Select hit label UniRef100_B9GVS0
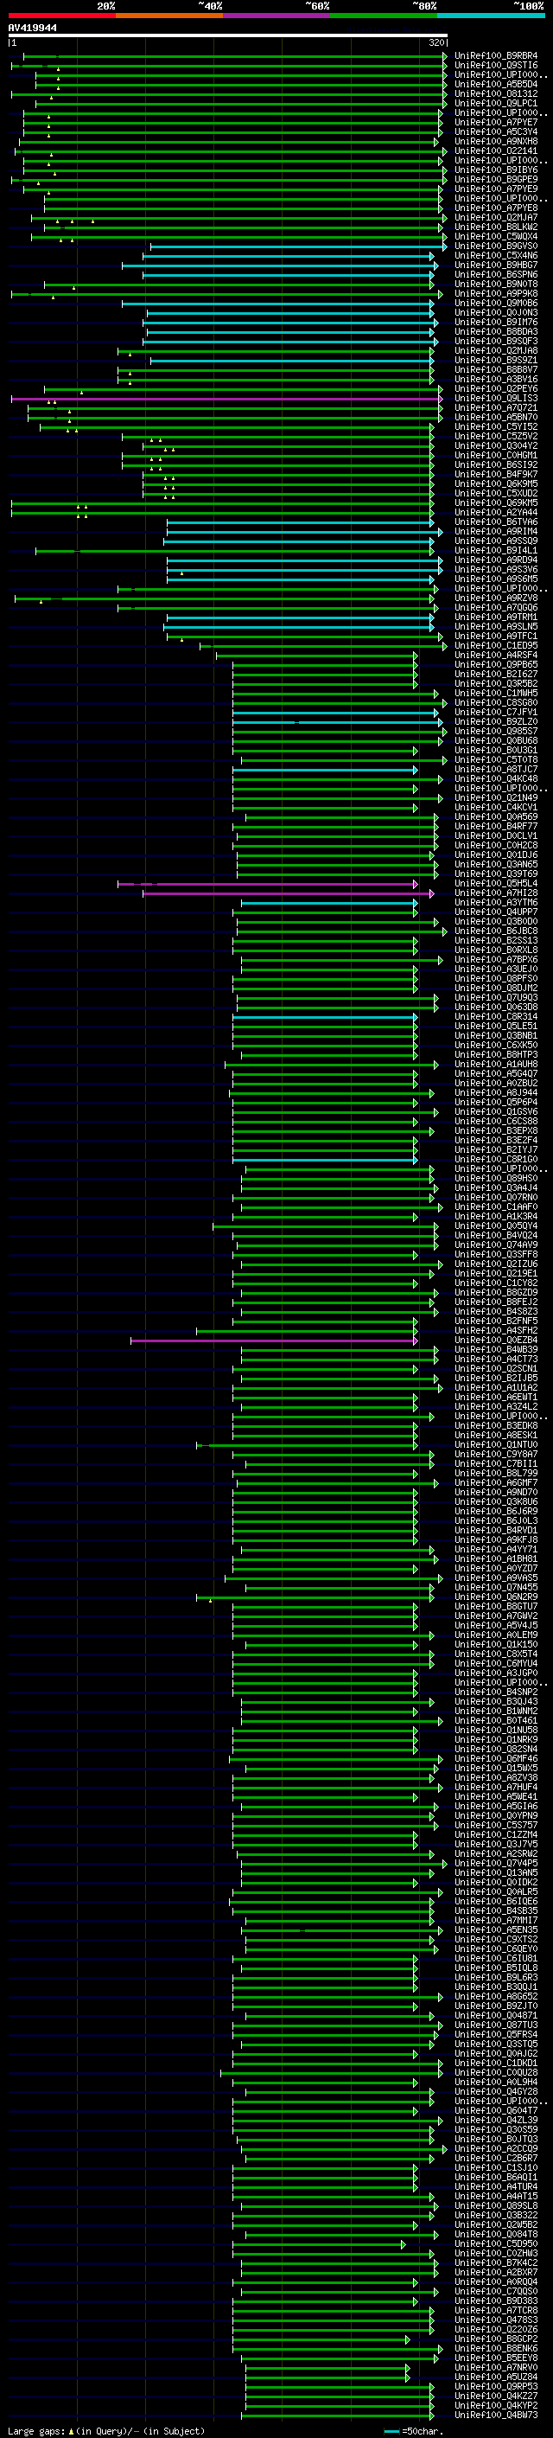Screen dimensions: 553x2438 click(496, 246)
